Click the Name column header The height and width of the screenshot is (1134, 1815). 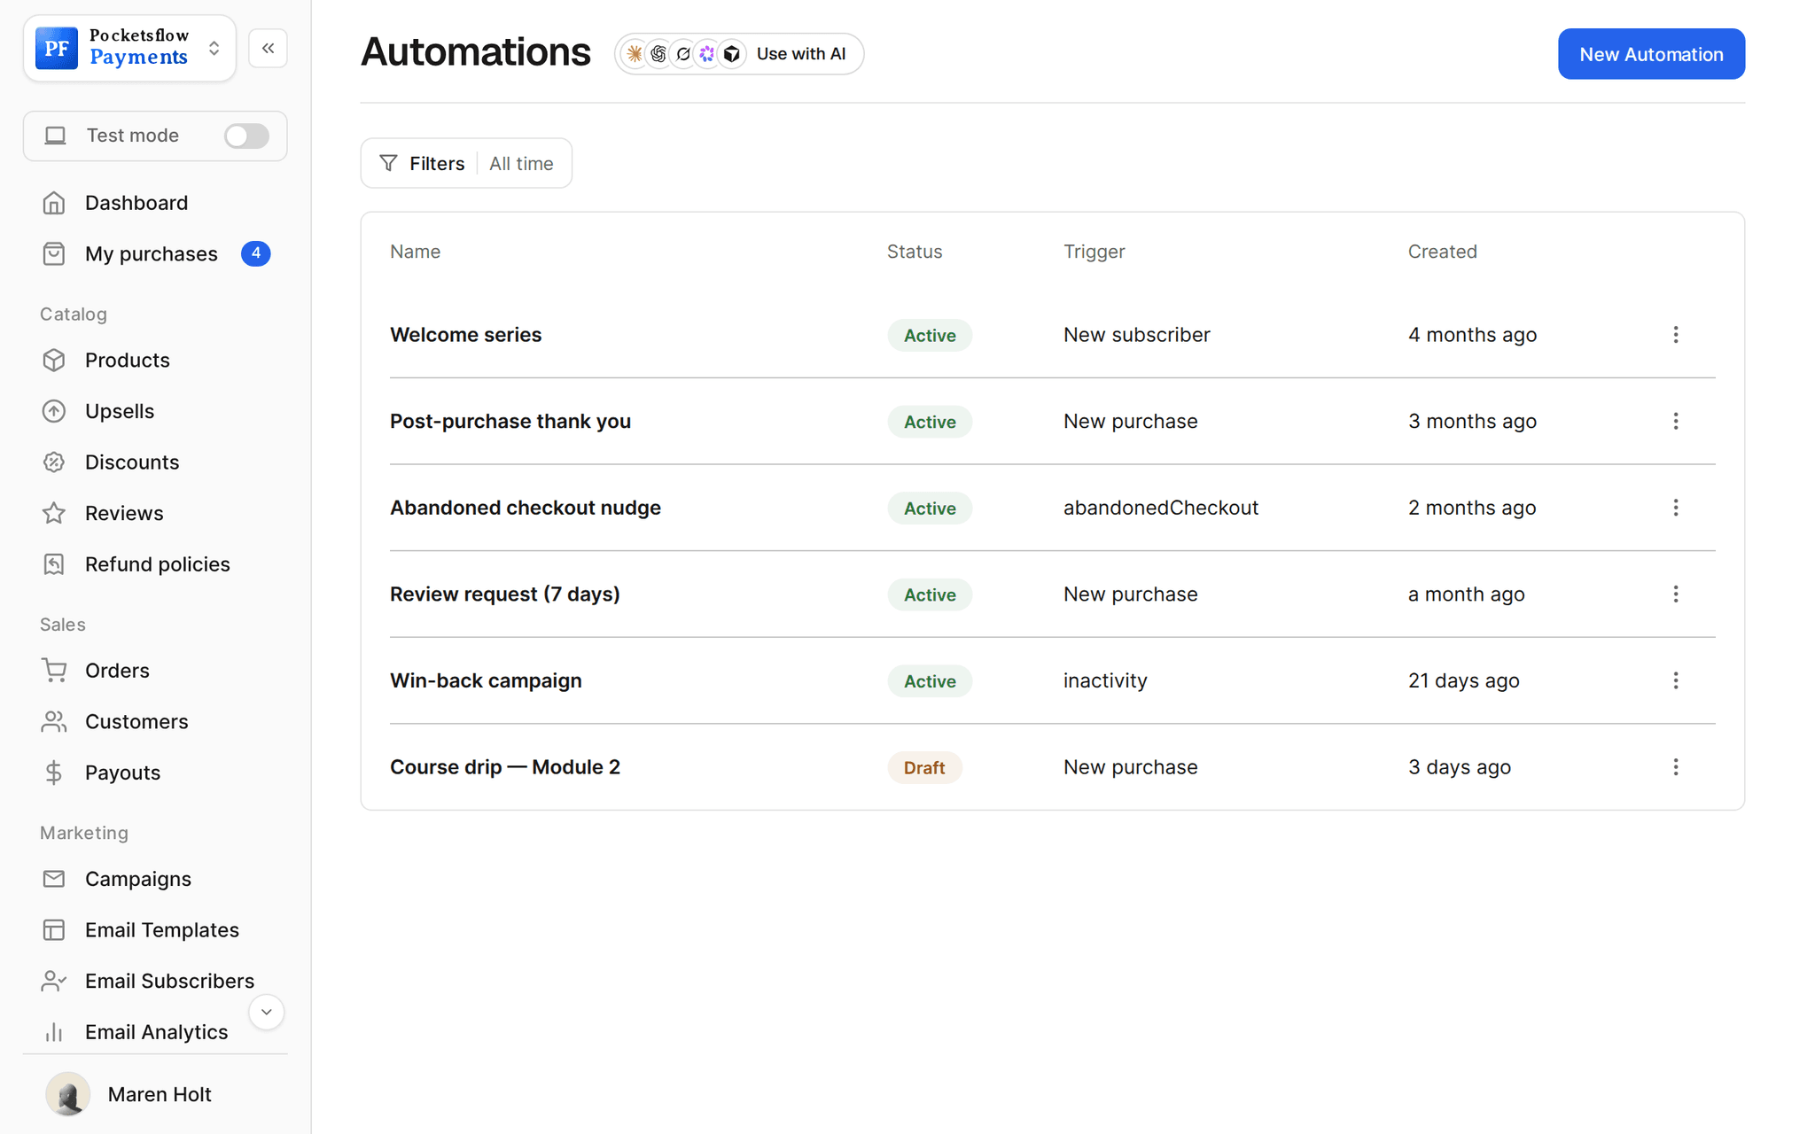pos(415,252)
